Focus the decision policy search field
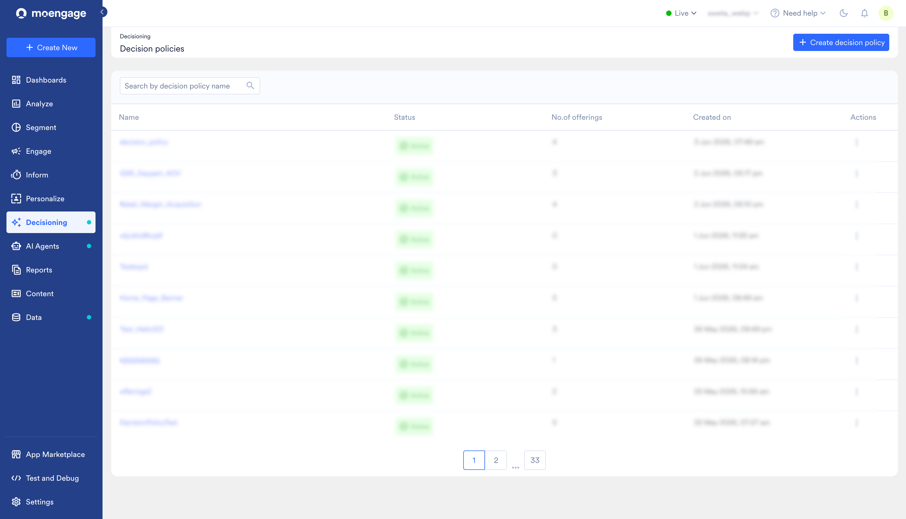906x519 pixels. (x=190, y=86)
